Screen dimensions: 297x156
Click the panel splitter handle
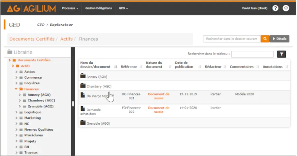pos(73,104)
